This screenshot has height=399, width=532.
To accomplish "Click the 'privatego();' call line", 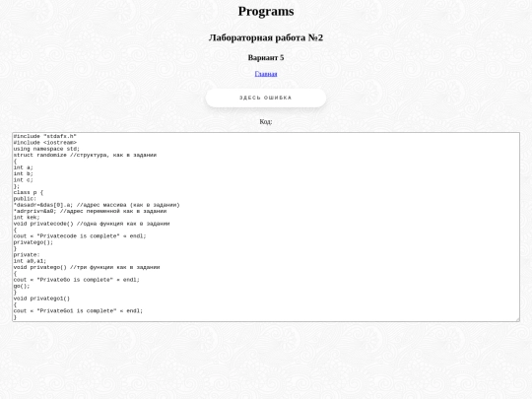I will pyautogui.click(x=33, y=242).
